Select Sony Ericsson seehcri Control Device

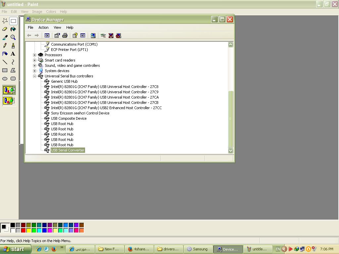click(80, 113)
